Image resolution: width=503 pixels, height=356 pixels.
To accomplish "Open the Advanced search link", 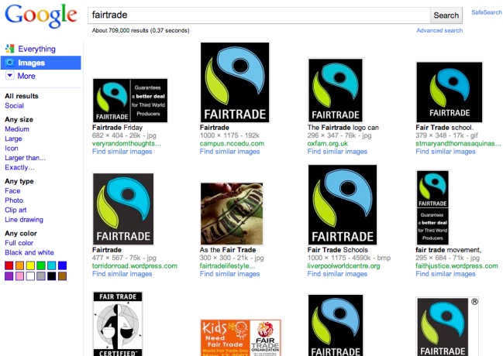I will pos(439,30).
